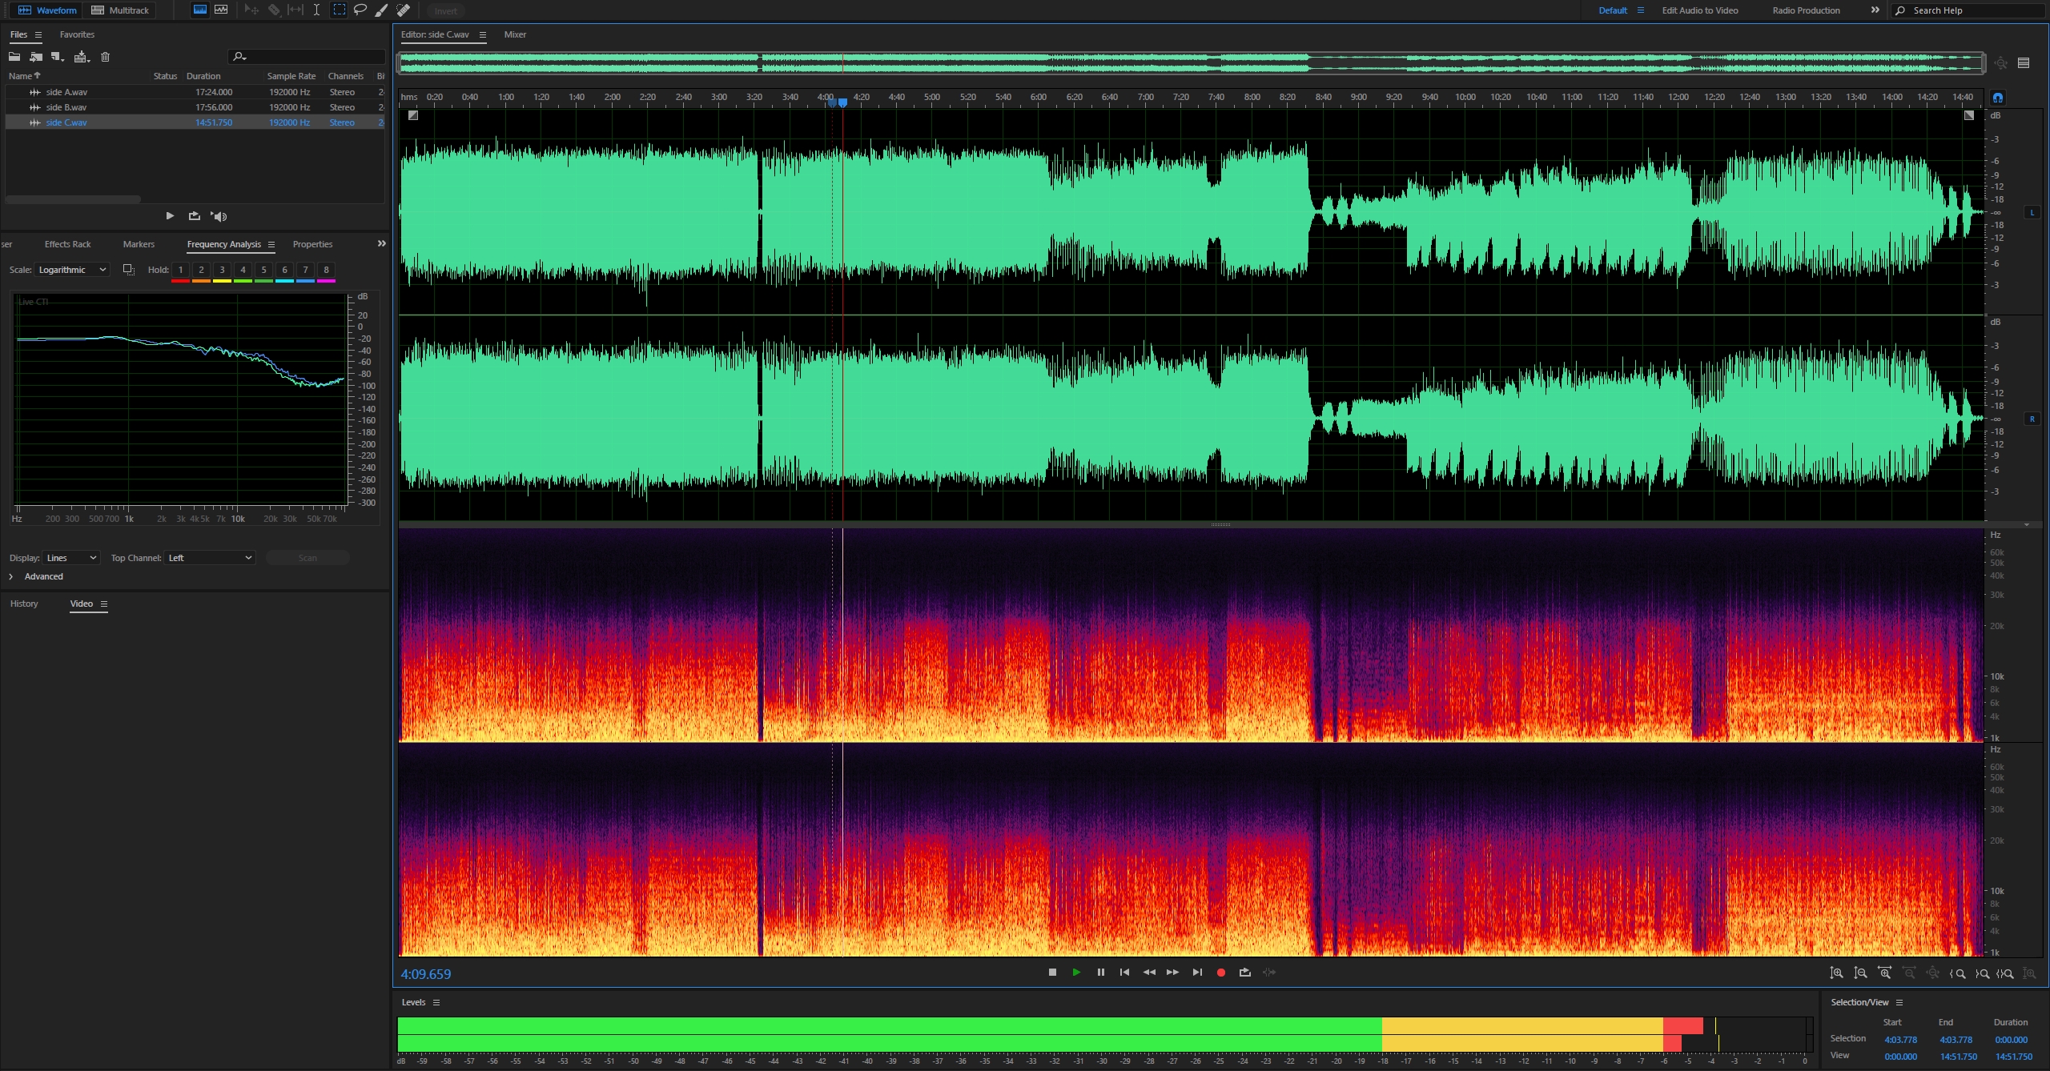Click Hold button number 3
The width and height of the screenshot is (2050, 1071).
(x=222, y=270)
